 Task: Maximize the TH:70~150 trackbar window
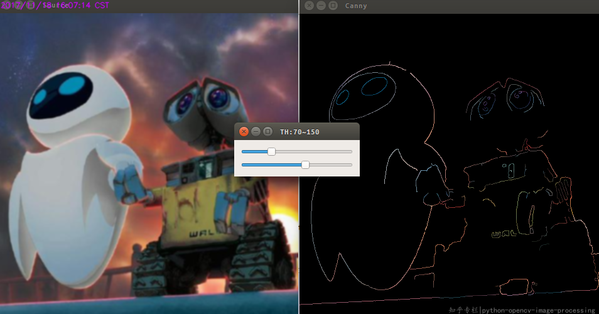[x=268, y=132]
